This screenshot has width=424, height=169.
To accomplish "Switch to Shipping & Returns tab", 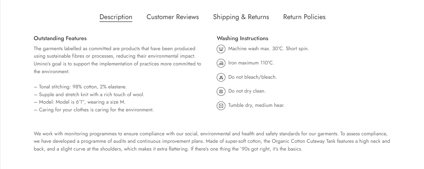I will [241, 17].
